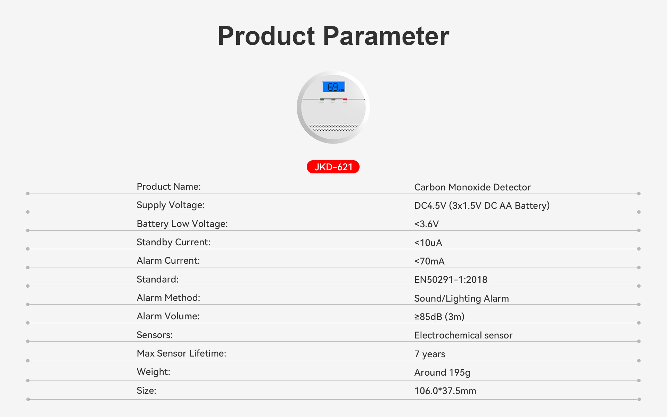This screenshot has width=667, height=417.
Task: Select the ≥85dB (3m) alarm volume value
Action: [x=439, y=317]
